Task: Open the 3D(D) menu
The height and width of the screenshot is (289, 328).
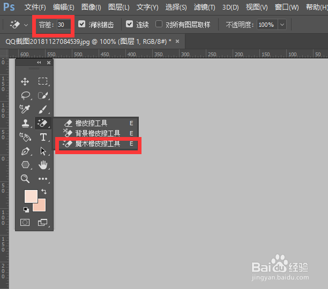Action: (x=230, y=7)
